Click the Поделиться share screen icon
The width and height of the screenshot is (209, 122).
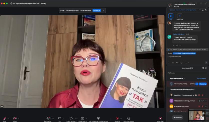pos(83,118)
